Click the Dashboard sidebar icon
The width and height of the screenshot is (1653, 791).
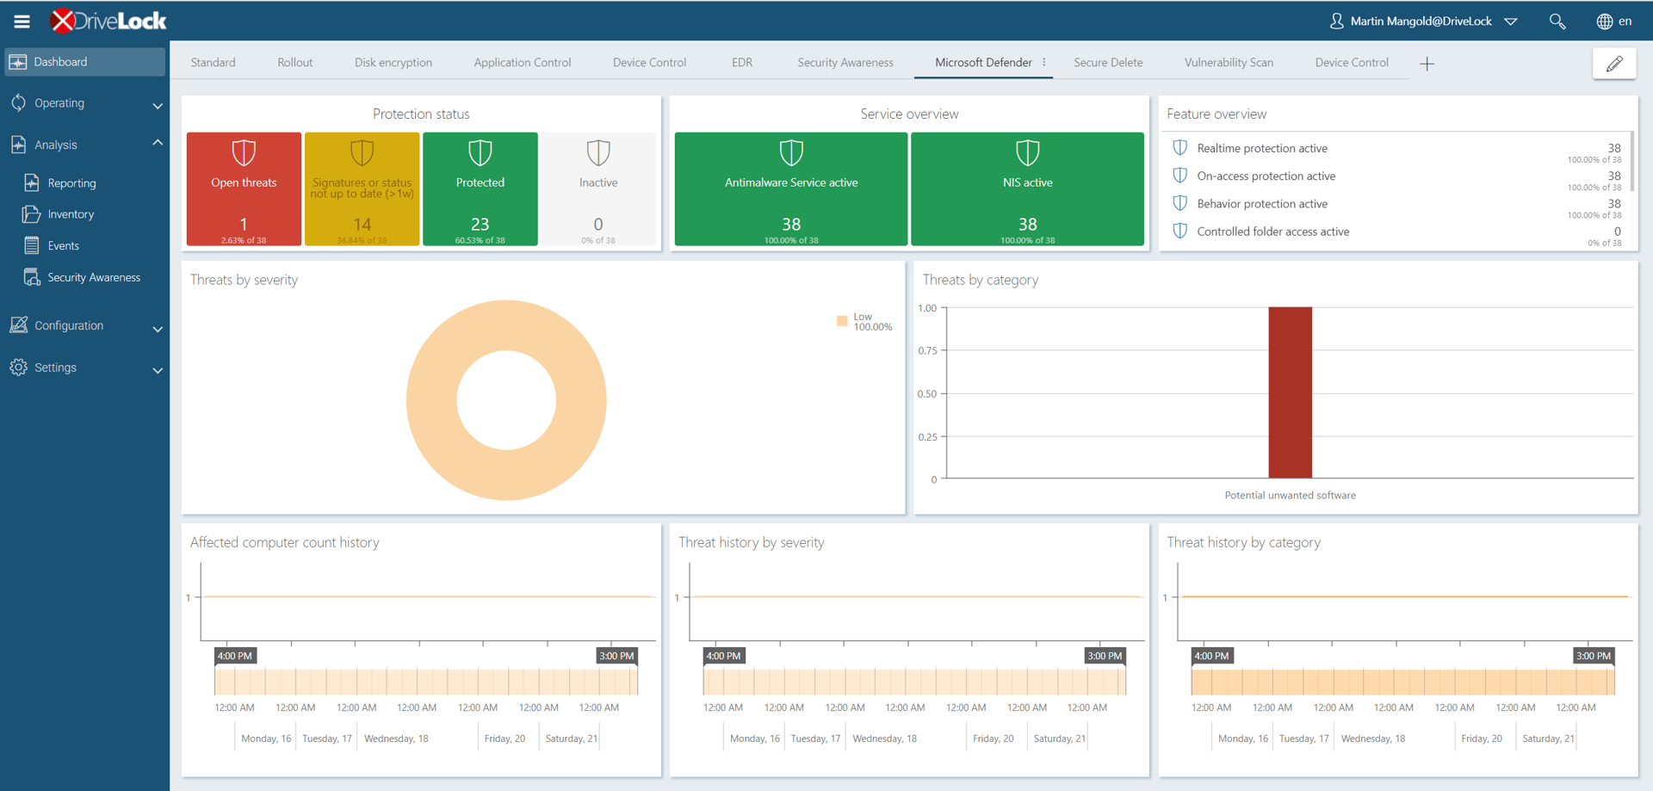pos(18,62)
